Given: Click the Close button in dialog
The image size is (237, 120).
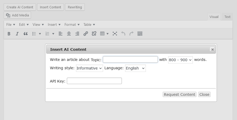Looking at the screenshot, I should tap(204, 94).
